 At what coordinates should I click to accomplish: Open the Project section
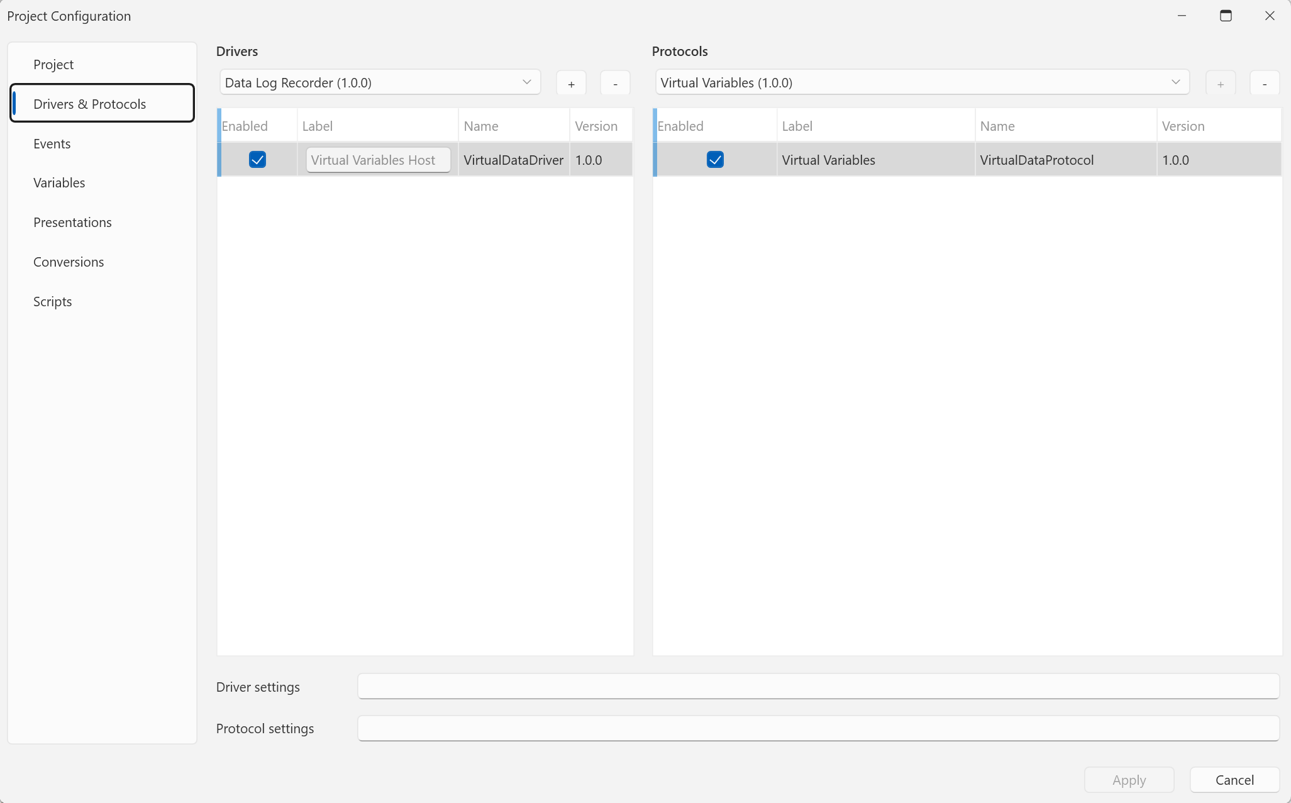(103, 64)
